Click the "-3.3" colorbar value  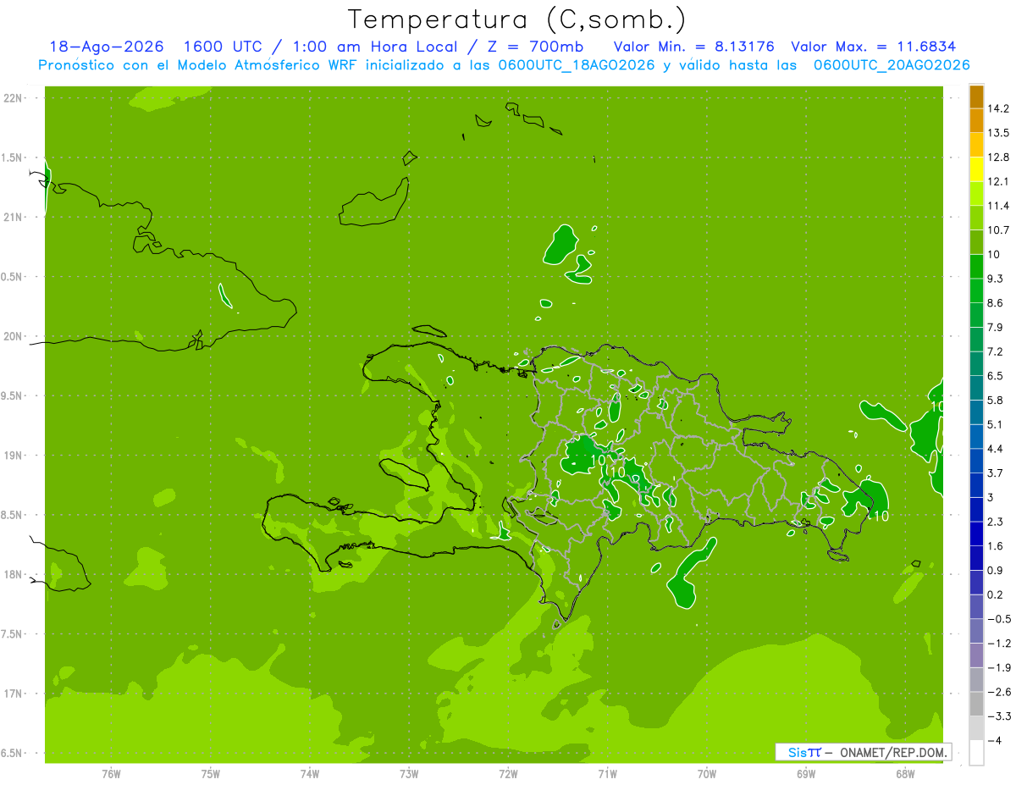(998, 716)
